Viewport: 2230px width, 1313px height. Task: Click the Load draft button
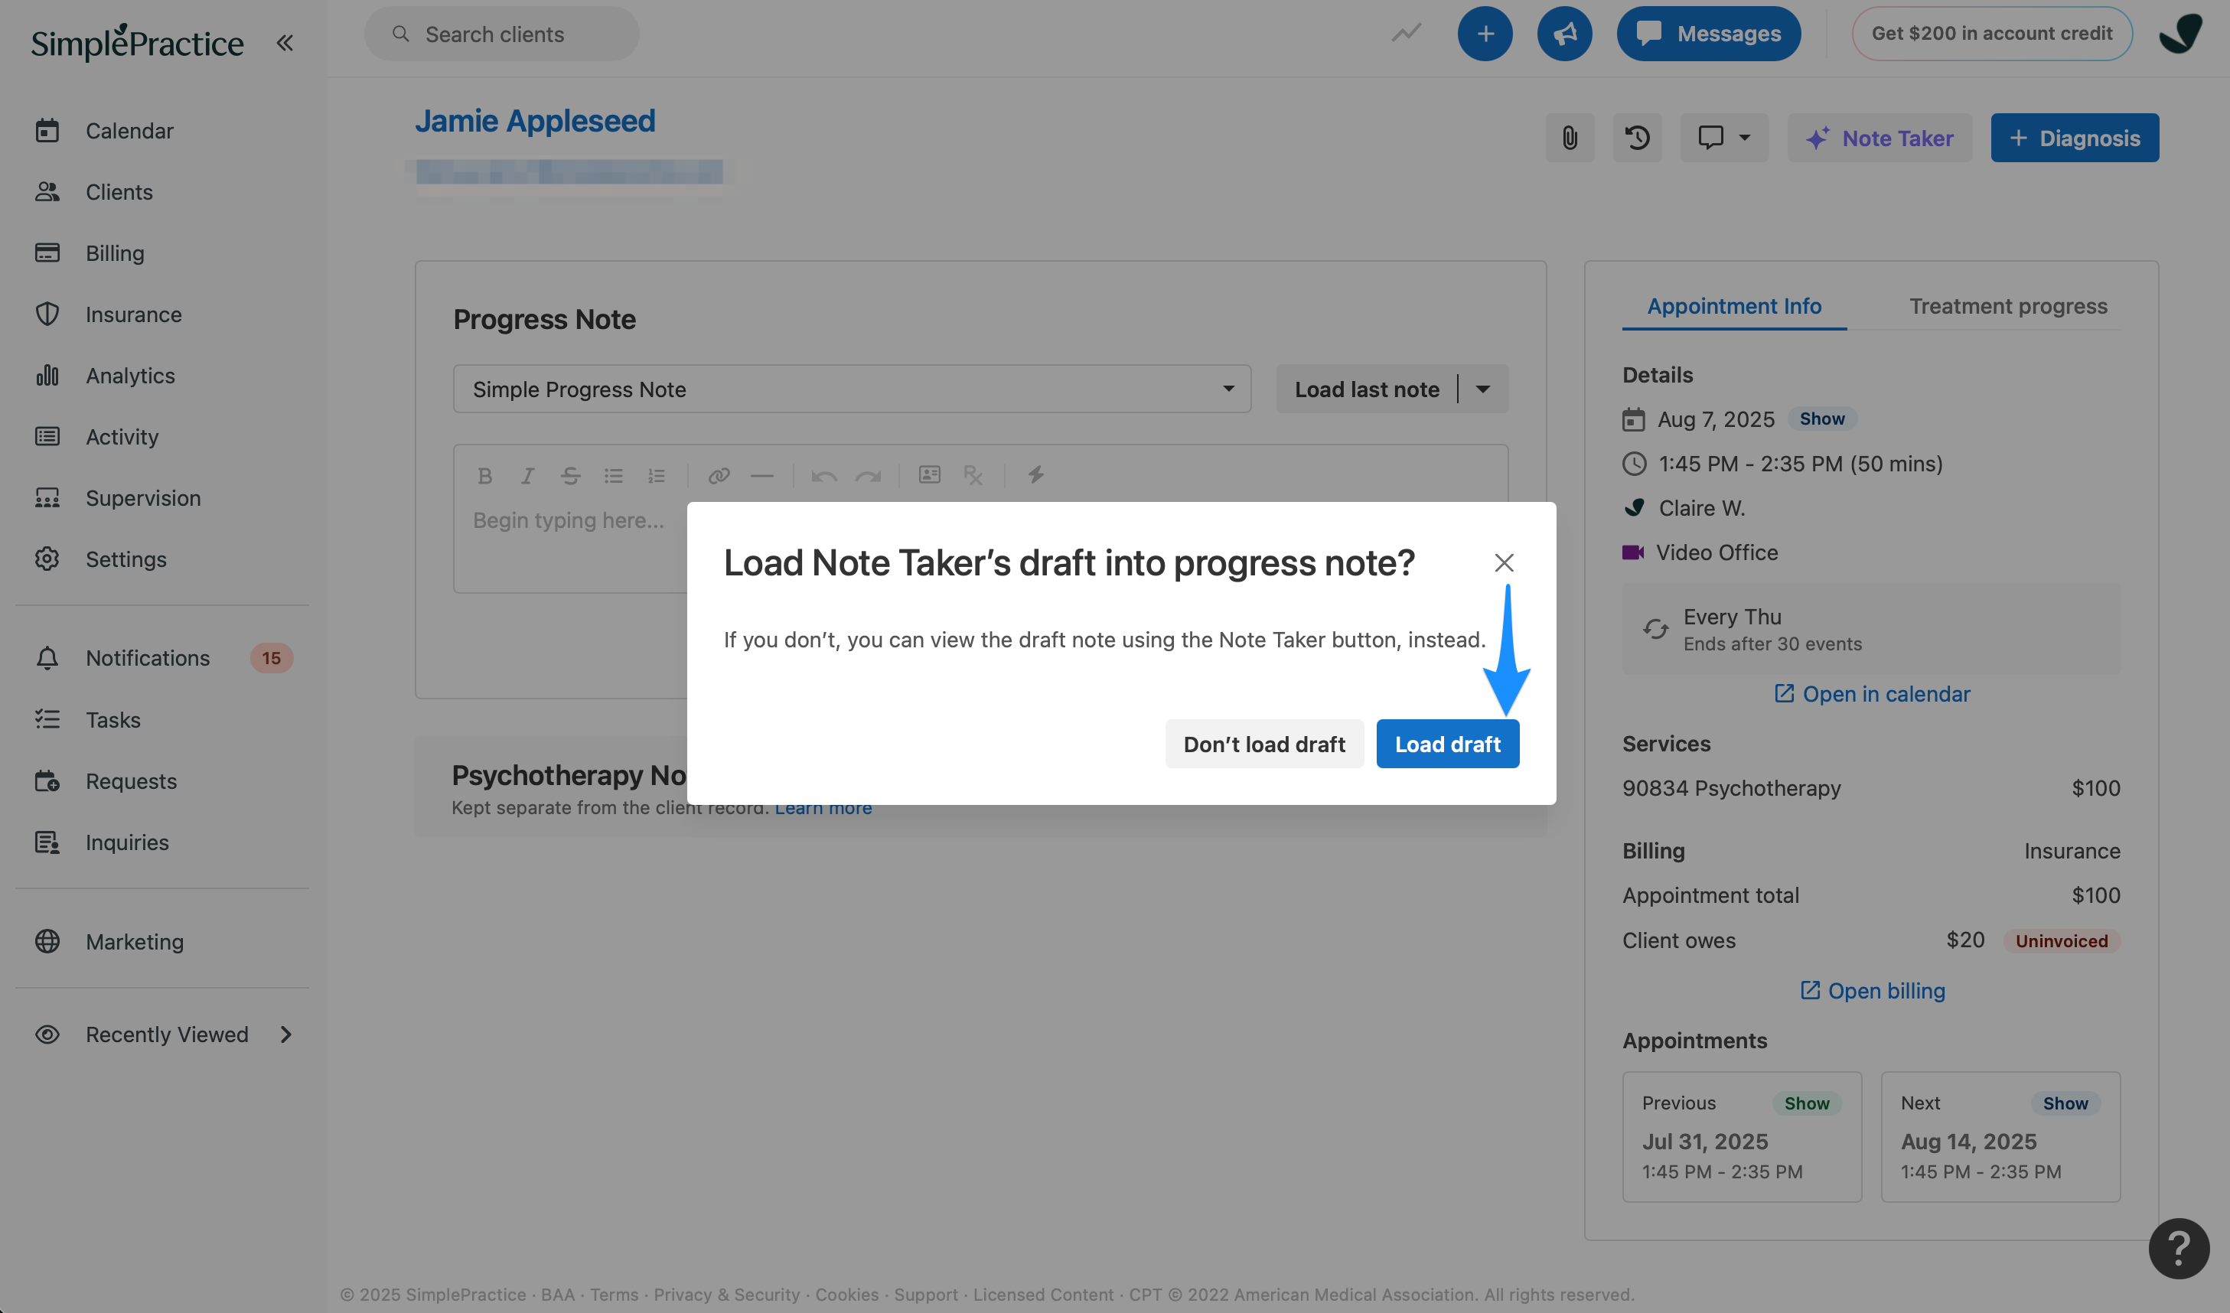point(1448,744)
